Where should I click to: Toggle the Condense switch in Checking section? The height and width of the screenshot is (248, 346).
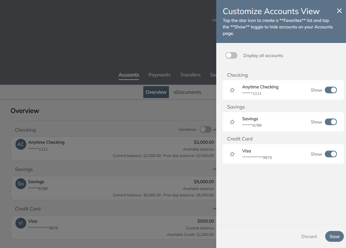pyautogui.click(x=205, y=129)
